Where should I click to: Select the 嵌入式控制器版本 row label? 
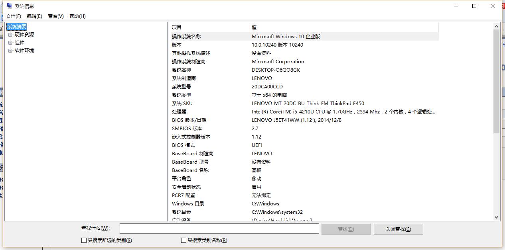coord(191,137)
